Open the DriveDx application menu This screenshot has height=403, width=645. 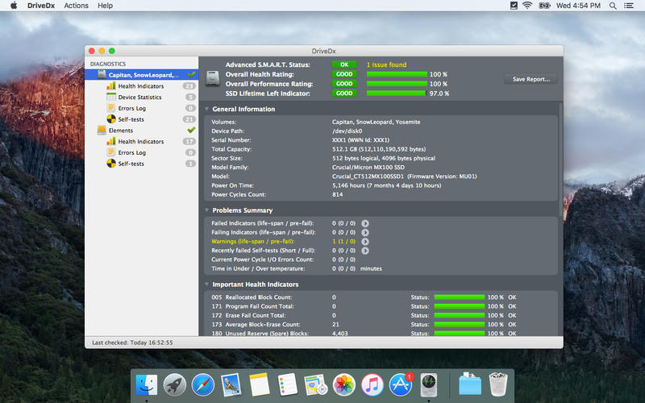coord(41,6)
